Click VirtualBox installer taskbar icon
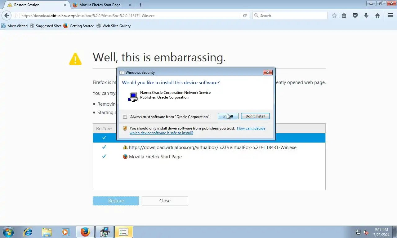The image size is (397, 238). coord(105,232)
